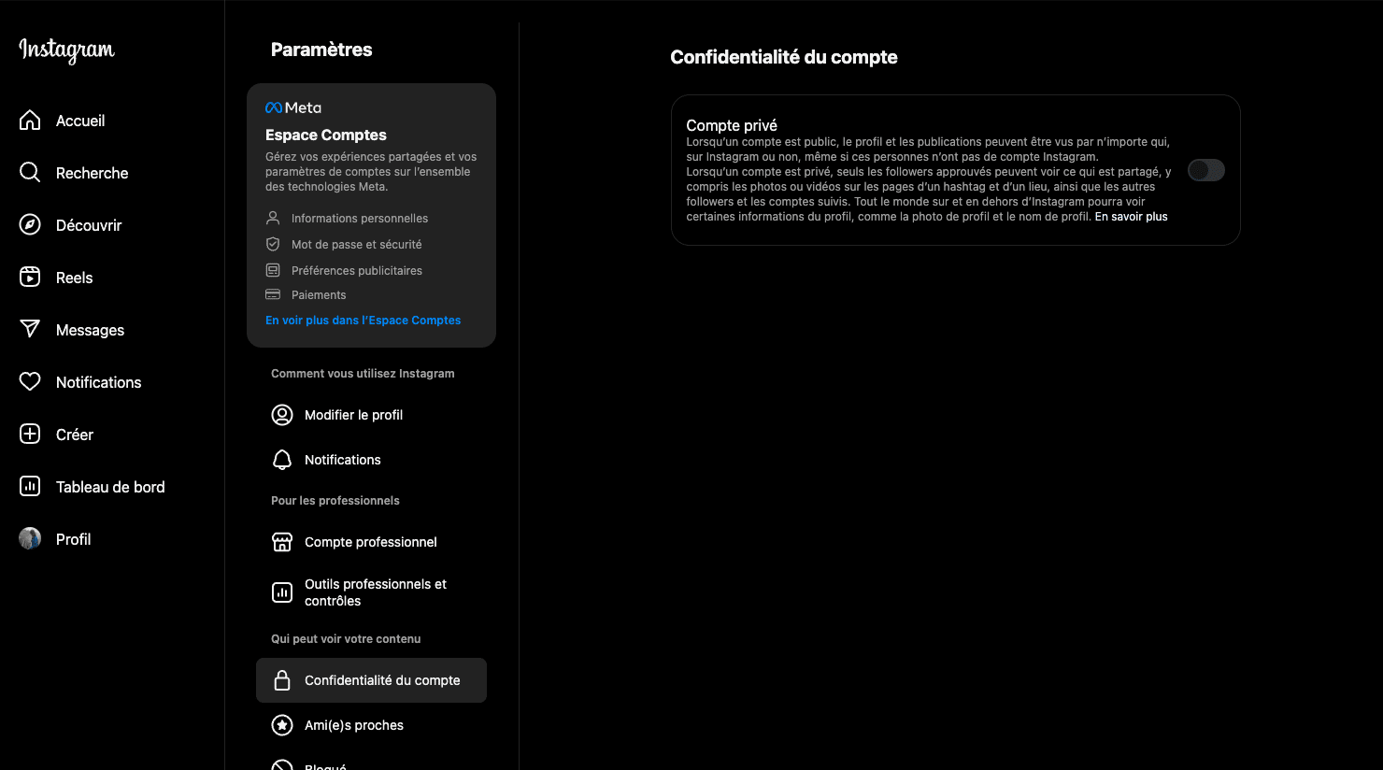Select Ami(e)s proches setting

(x=371, y=725)
